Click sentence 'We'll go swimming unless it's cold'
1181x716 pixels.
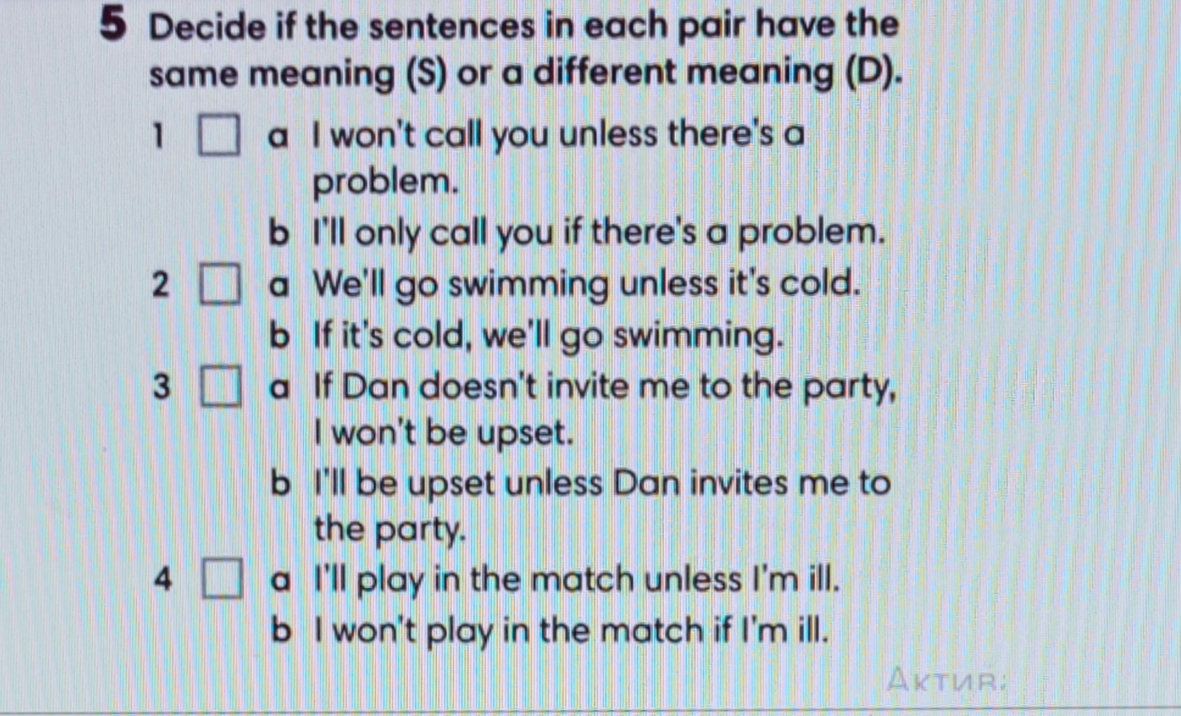tap(586, 285)
